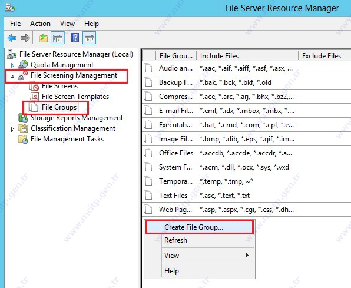Click the Office Files row icon

click(x=148, y=153)
